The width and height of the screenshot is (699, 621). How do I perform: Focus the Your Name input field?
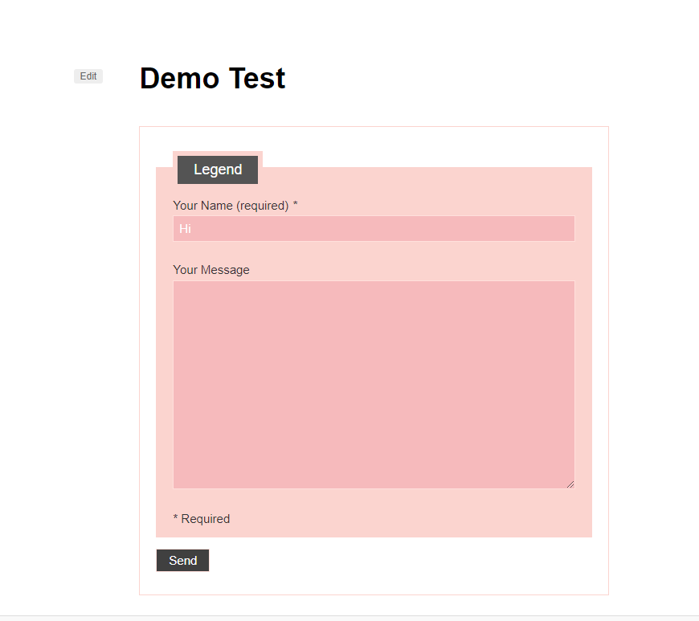point(374,229)
